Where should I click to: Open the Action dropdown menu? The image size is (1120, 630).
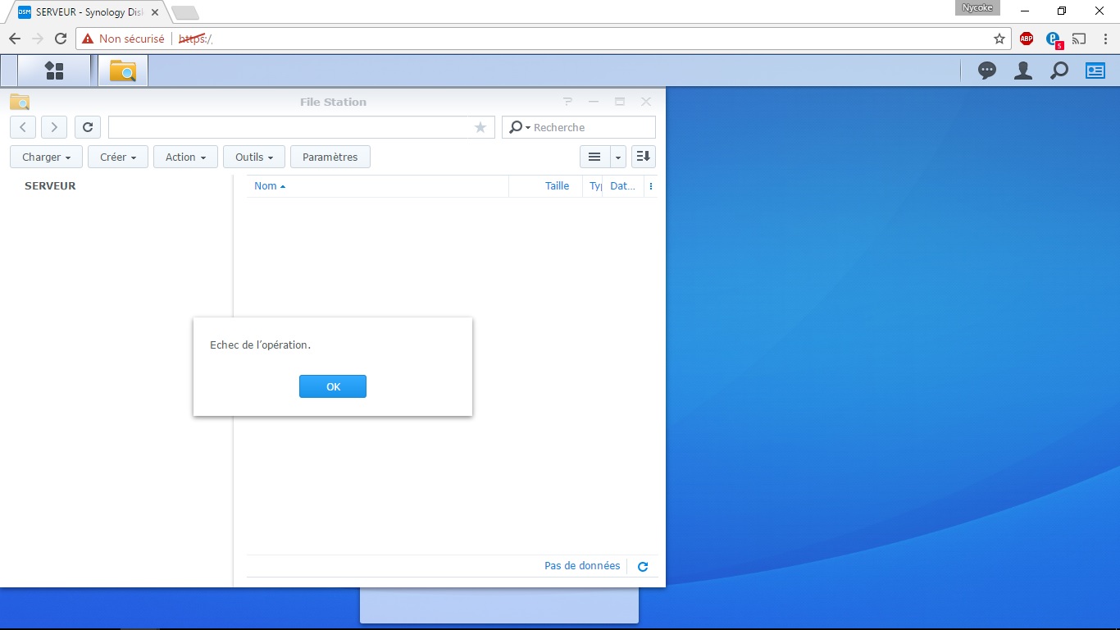[x=185, y=157]
